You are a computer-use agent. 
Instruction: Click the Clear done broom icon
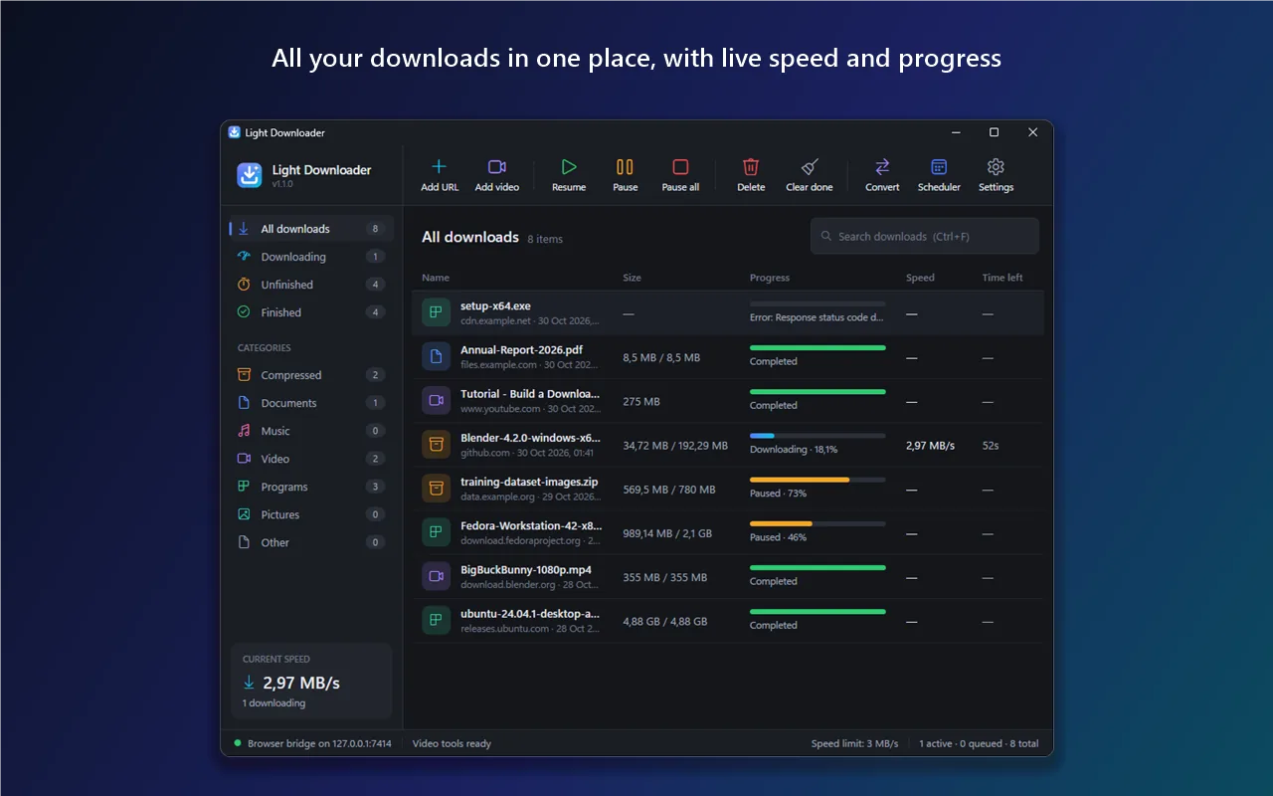[x=810, y=167]
